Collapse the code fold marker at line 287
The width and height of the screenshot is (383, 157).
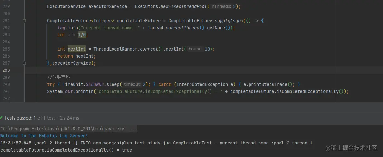point(25,63)
